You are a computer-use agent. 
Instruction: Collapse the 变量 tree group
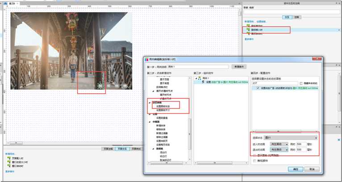click(150, 114)
